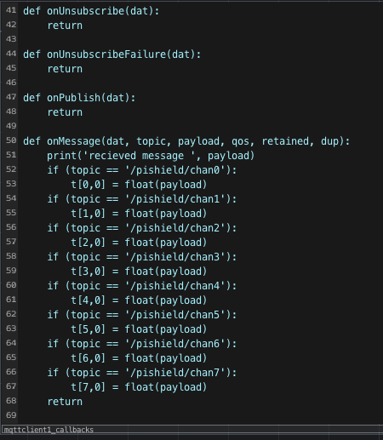Click the onUnsubscribeFailure definition
Viewport: 383px width, 440px height.
[x=112, y=54]
